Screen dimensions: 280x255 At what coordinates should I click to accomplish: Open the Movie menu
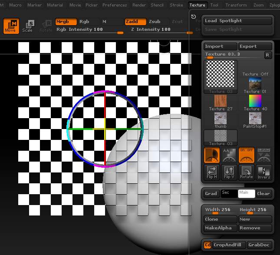pyautogui.click(x=75, y=5)
